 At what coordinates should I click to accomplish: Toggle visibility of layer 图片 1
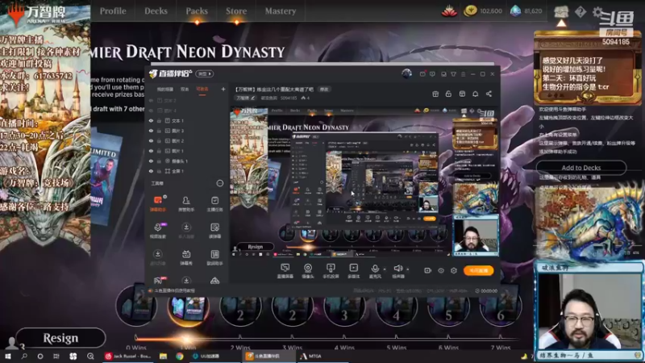tap(151, 151)
